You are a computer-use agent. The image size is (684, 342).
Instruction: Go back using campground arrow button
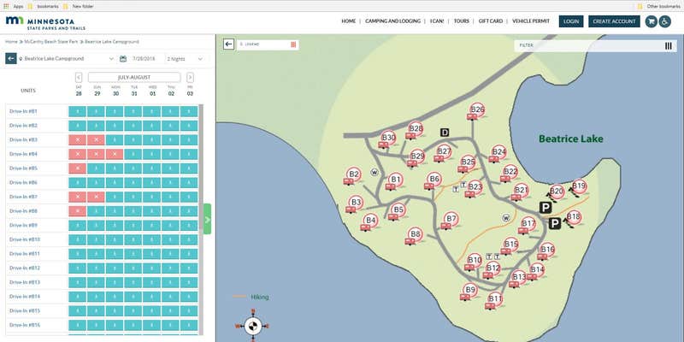pyautogui.click(x=11, y=58)
